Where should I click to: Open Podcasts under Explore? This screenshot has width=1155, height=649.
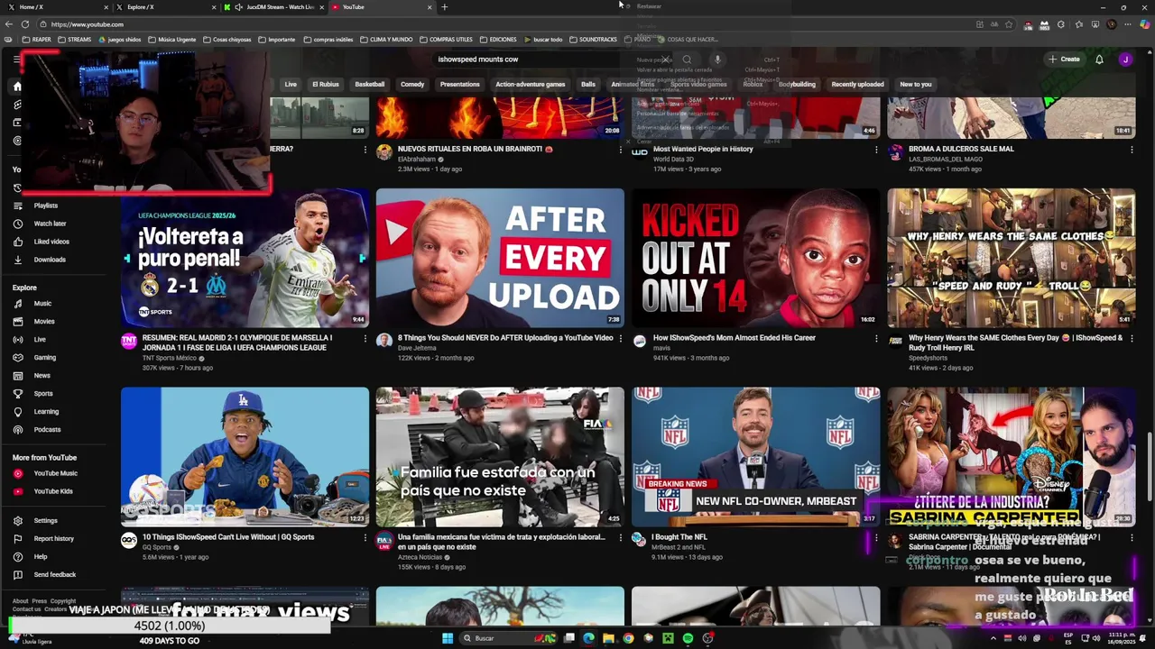47,430
